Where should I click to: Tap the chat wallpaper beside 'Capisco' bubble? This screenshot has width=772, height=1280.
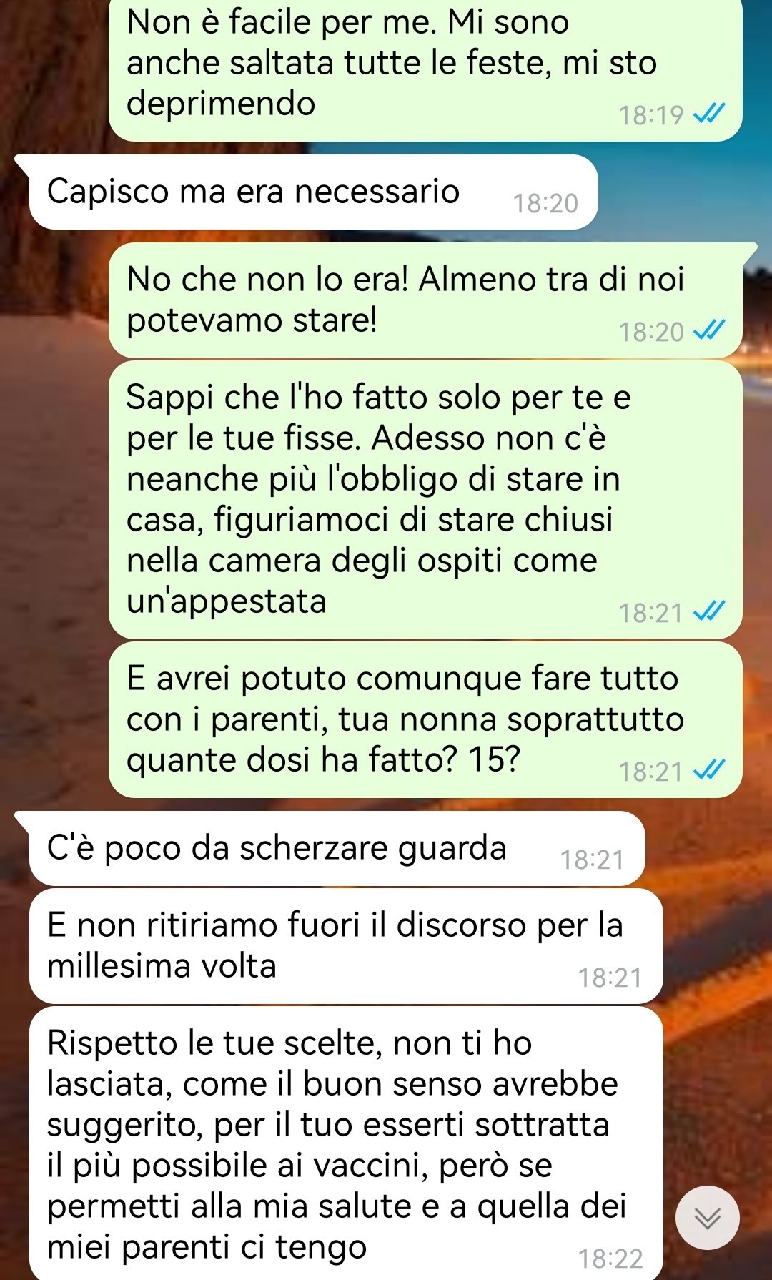(x=684, y=192)
